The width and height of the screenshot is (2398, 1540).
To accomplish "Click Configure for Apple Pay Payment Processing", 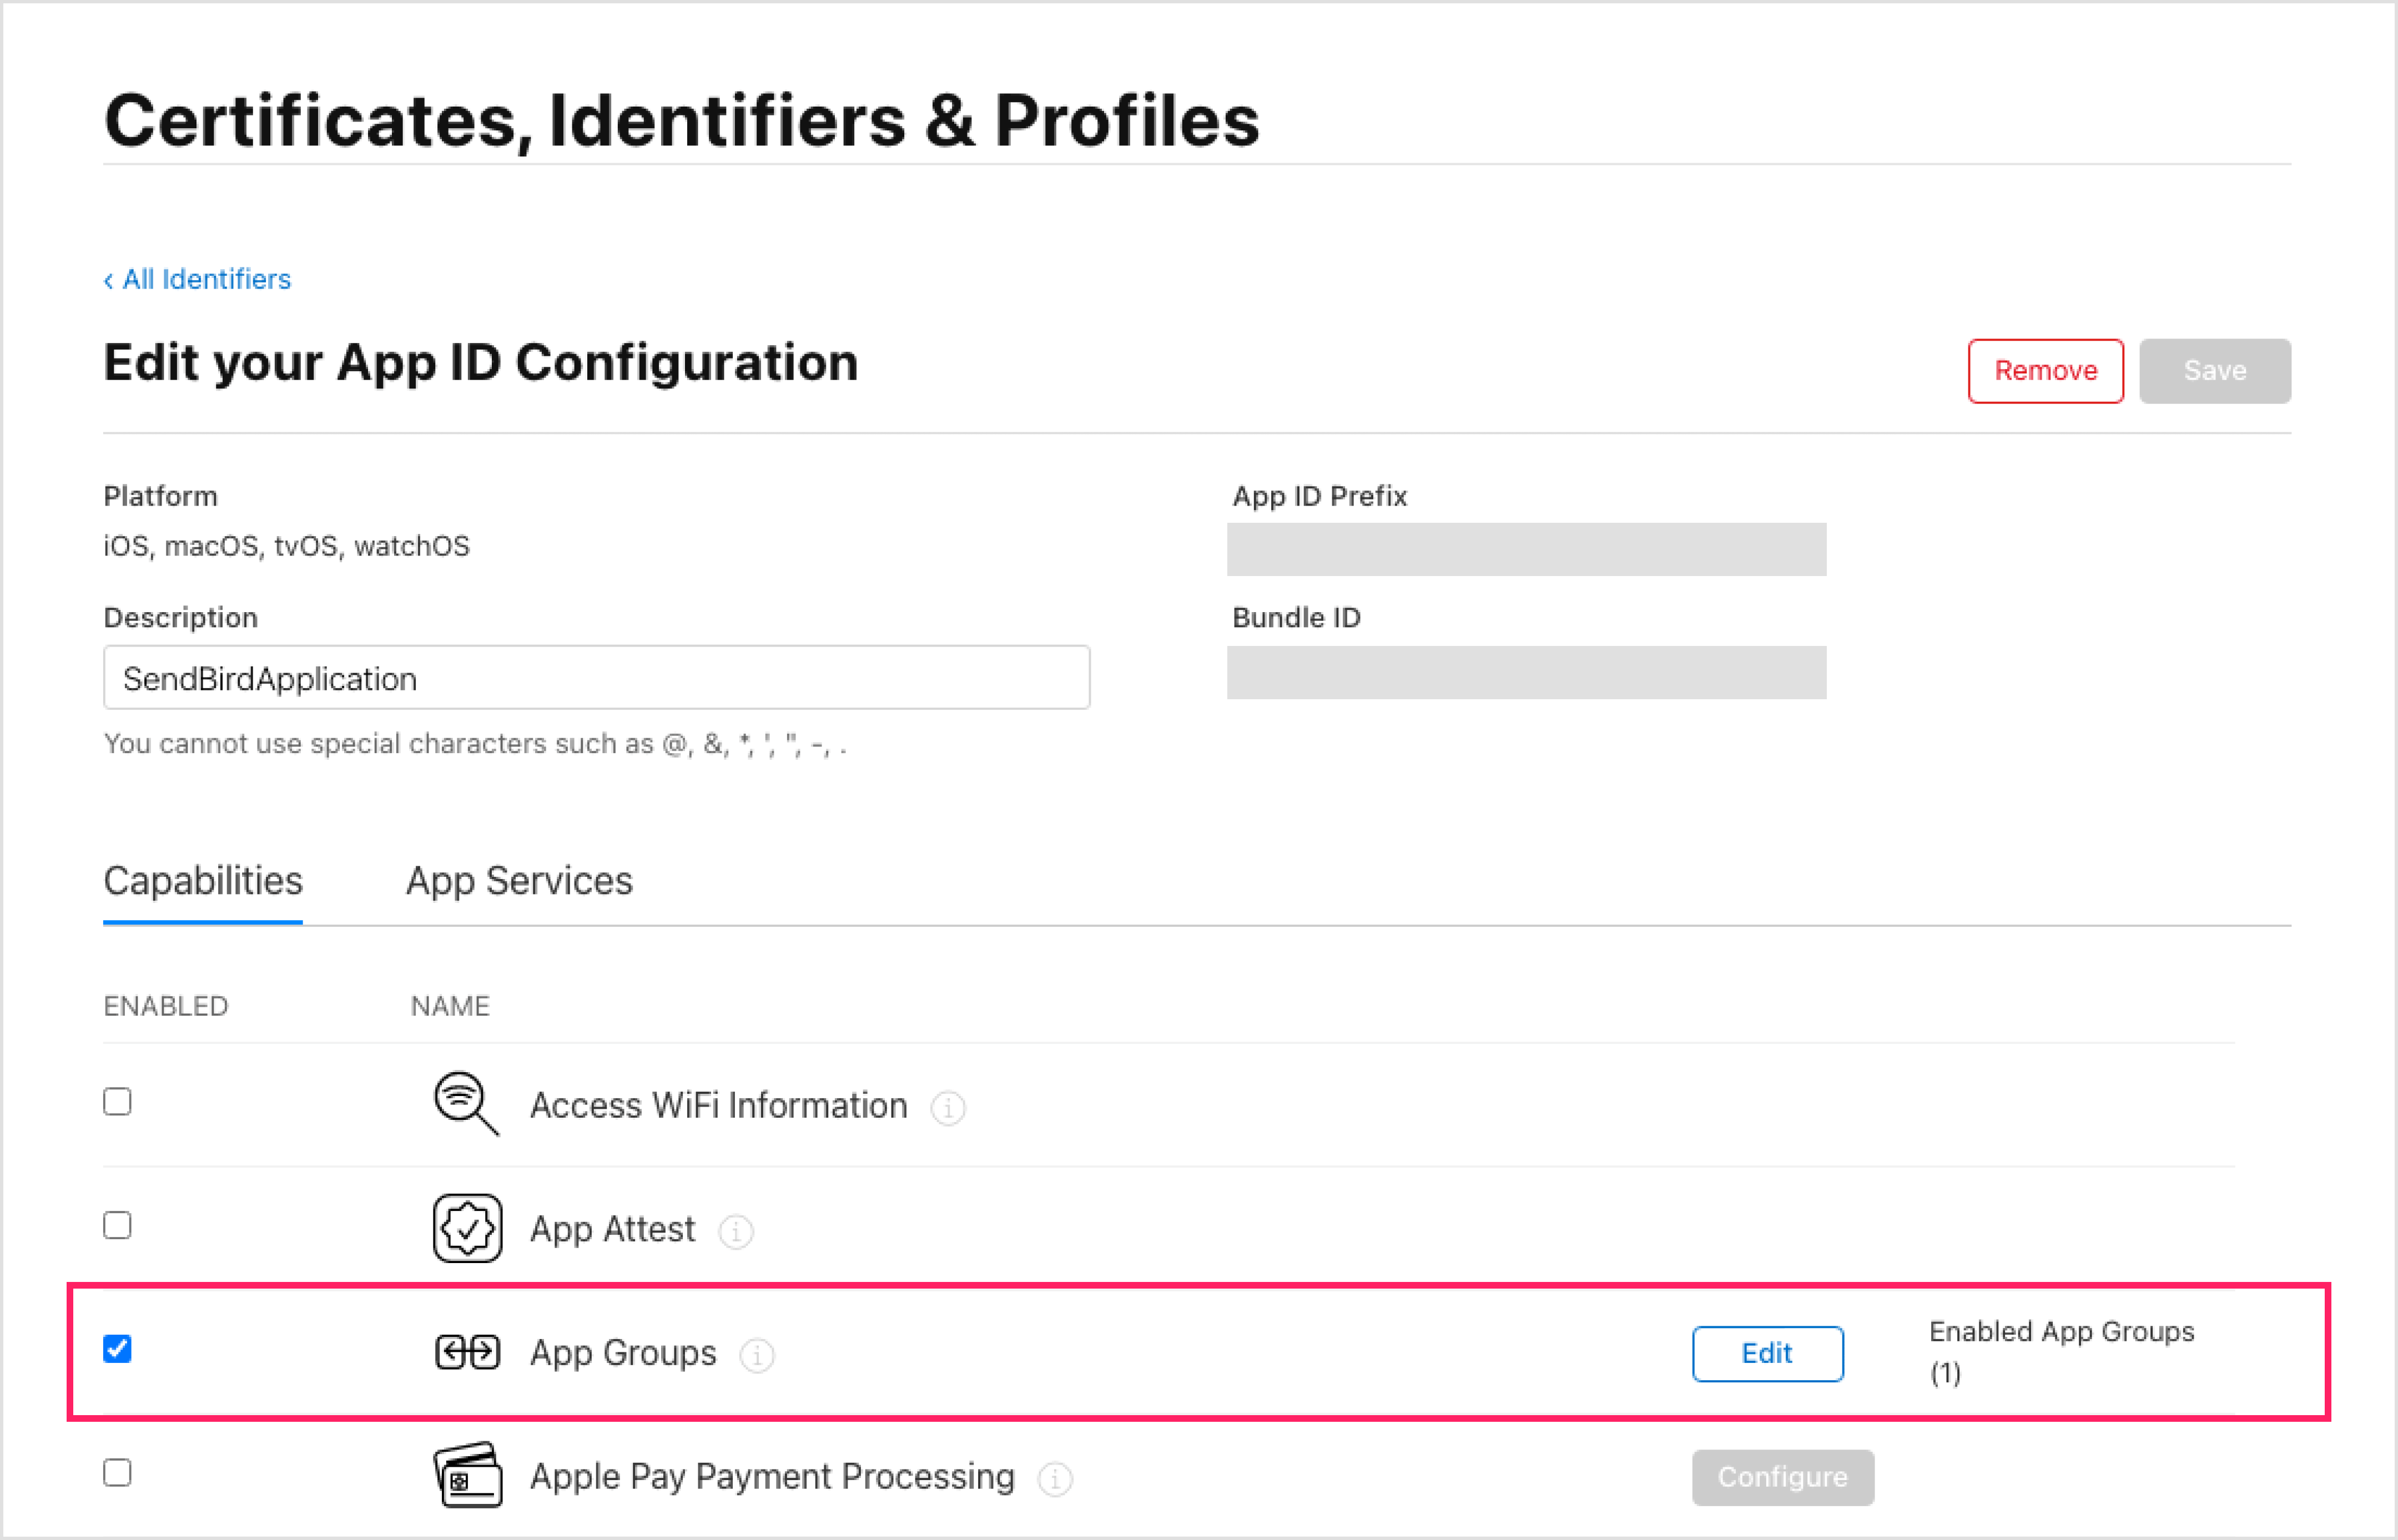I will point(1783,1477).
